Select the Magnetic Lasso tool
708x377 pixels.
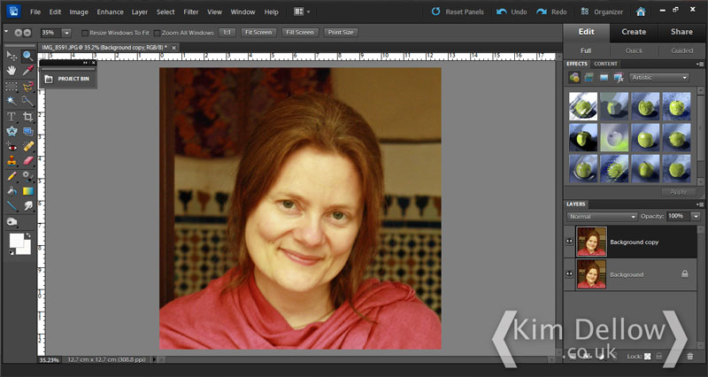(27, 86)
